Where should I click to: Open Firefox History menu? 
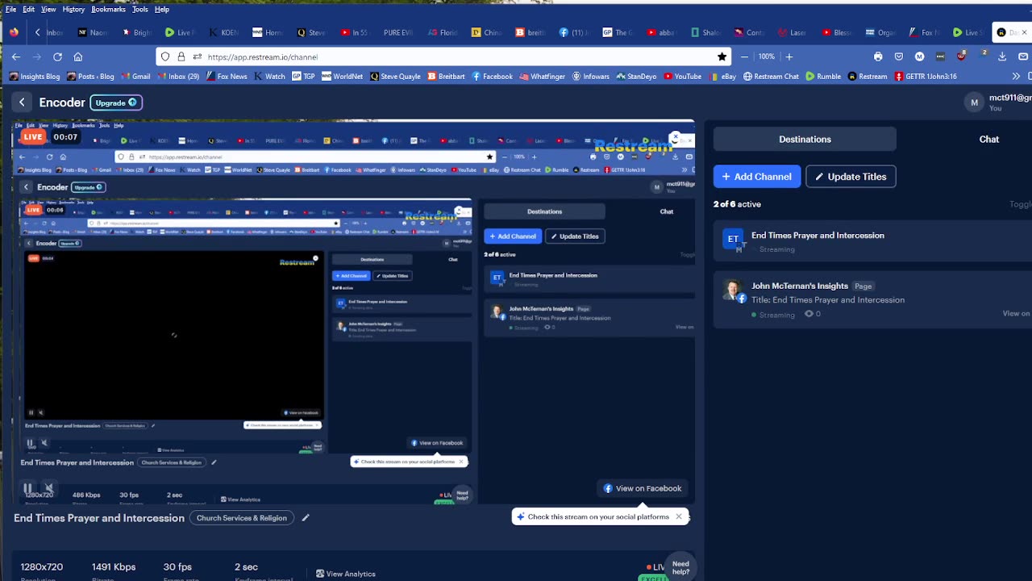(x=73, y=10)
